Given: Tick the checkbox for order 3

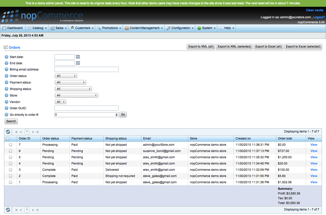Looking at the screenshot, I should [x=11, y=170].
